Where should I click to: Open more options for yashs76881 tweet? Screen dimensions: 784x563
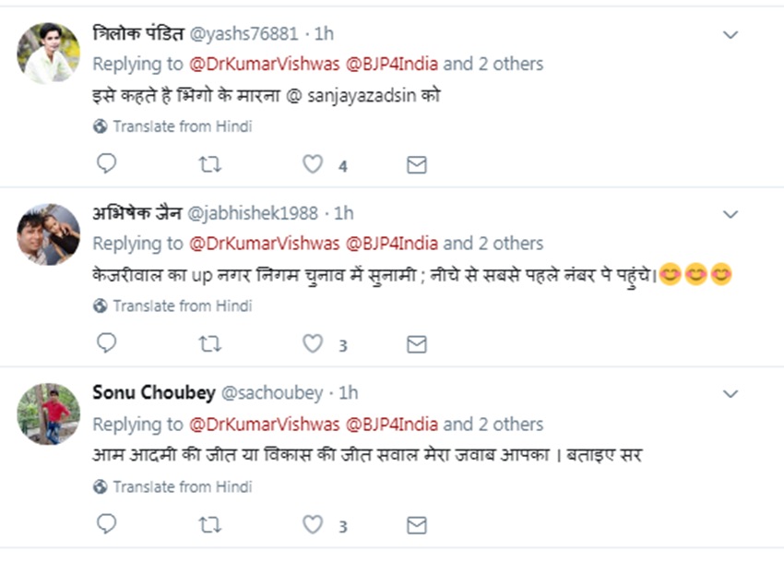point(731,35)
